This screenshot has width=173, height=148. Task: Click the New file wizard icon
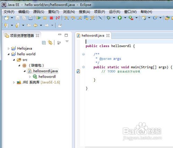pyautogui.click(x=7, y=18)
